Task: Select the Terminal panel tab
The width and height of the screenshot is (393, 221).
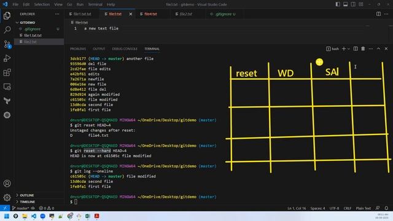Action: pos(152,48)
